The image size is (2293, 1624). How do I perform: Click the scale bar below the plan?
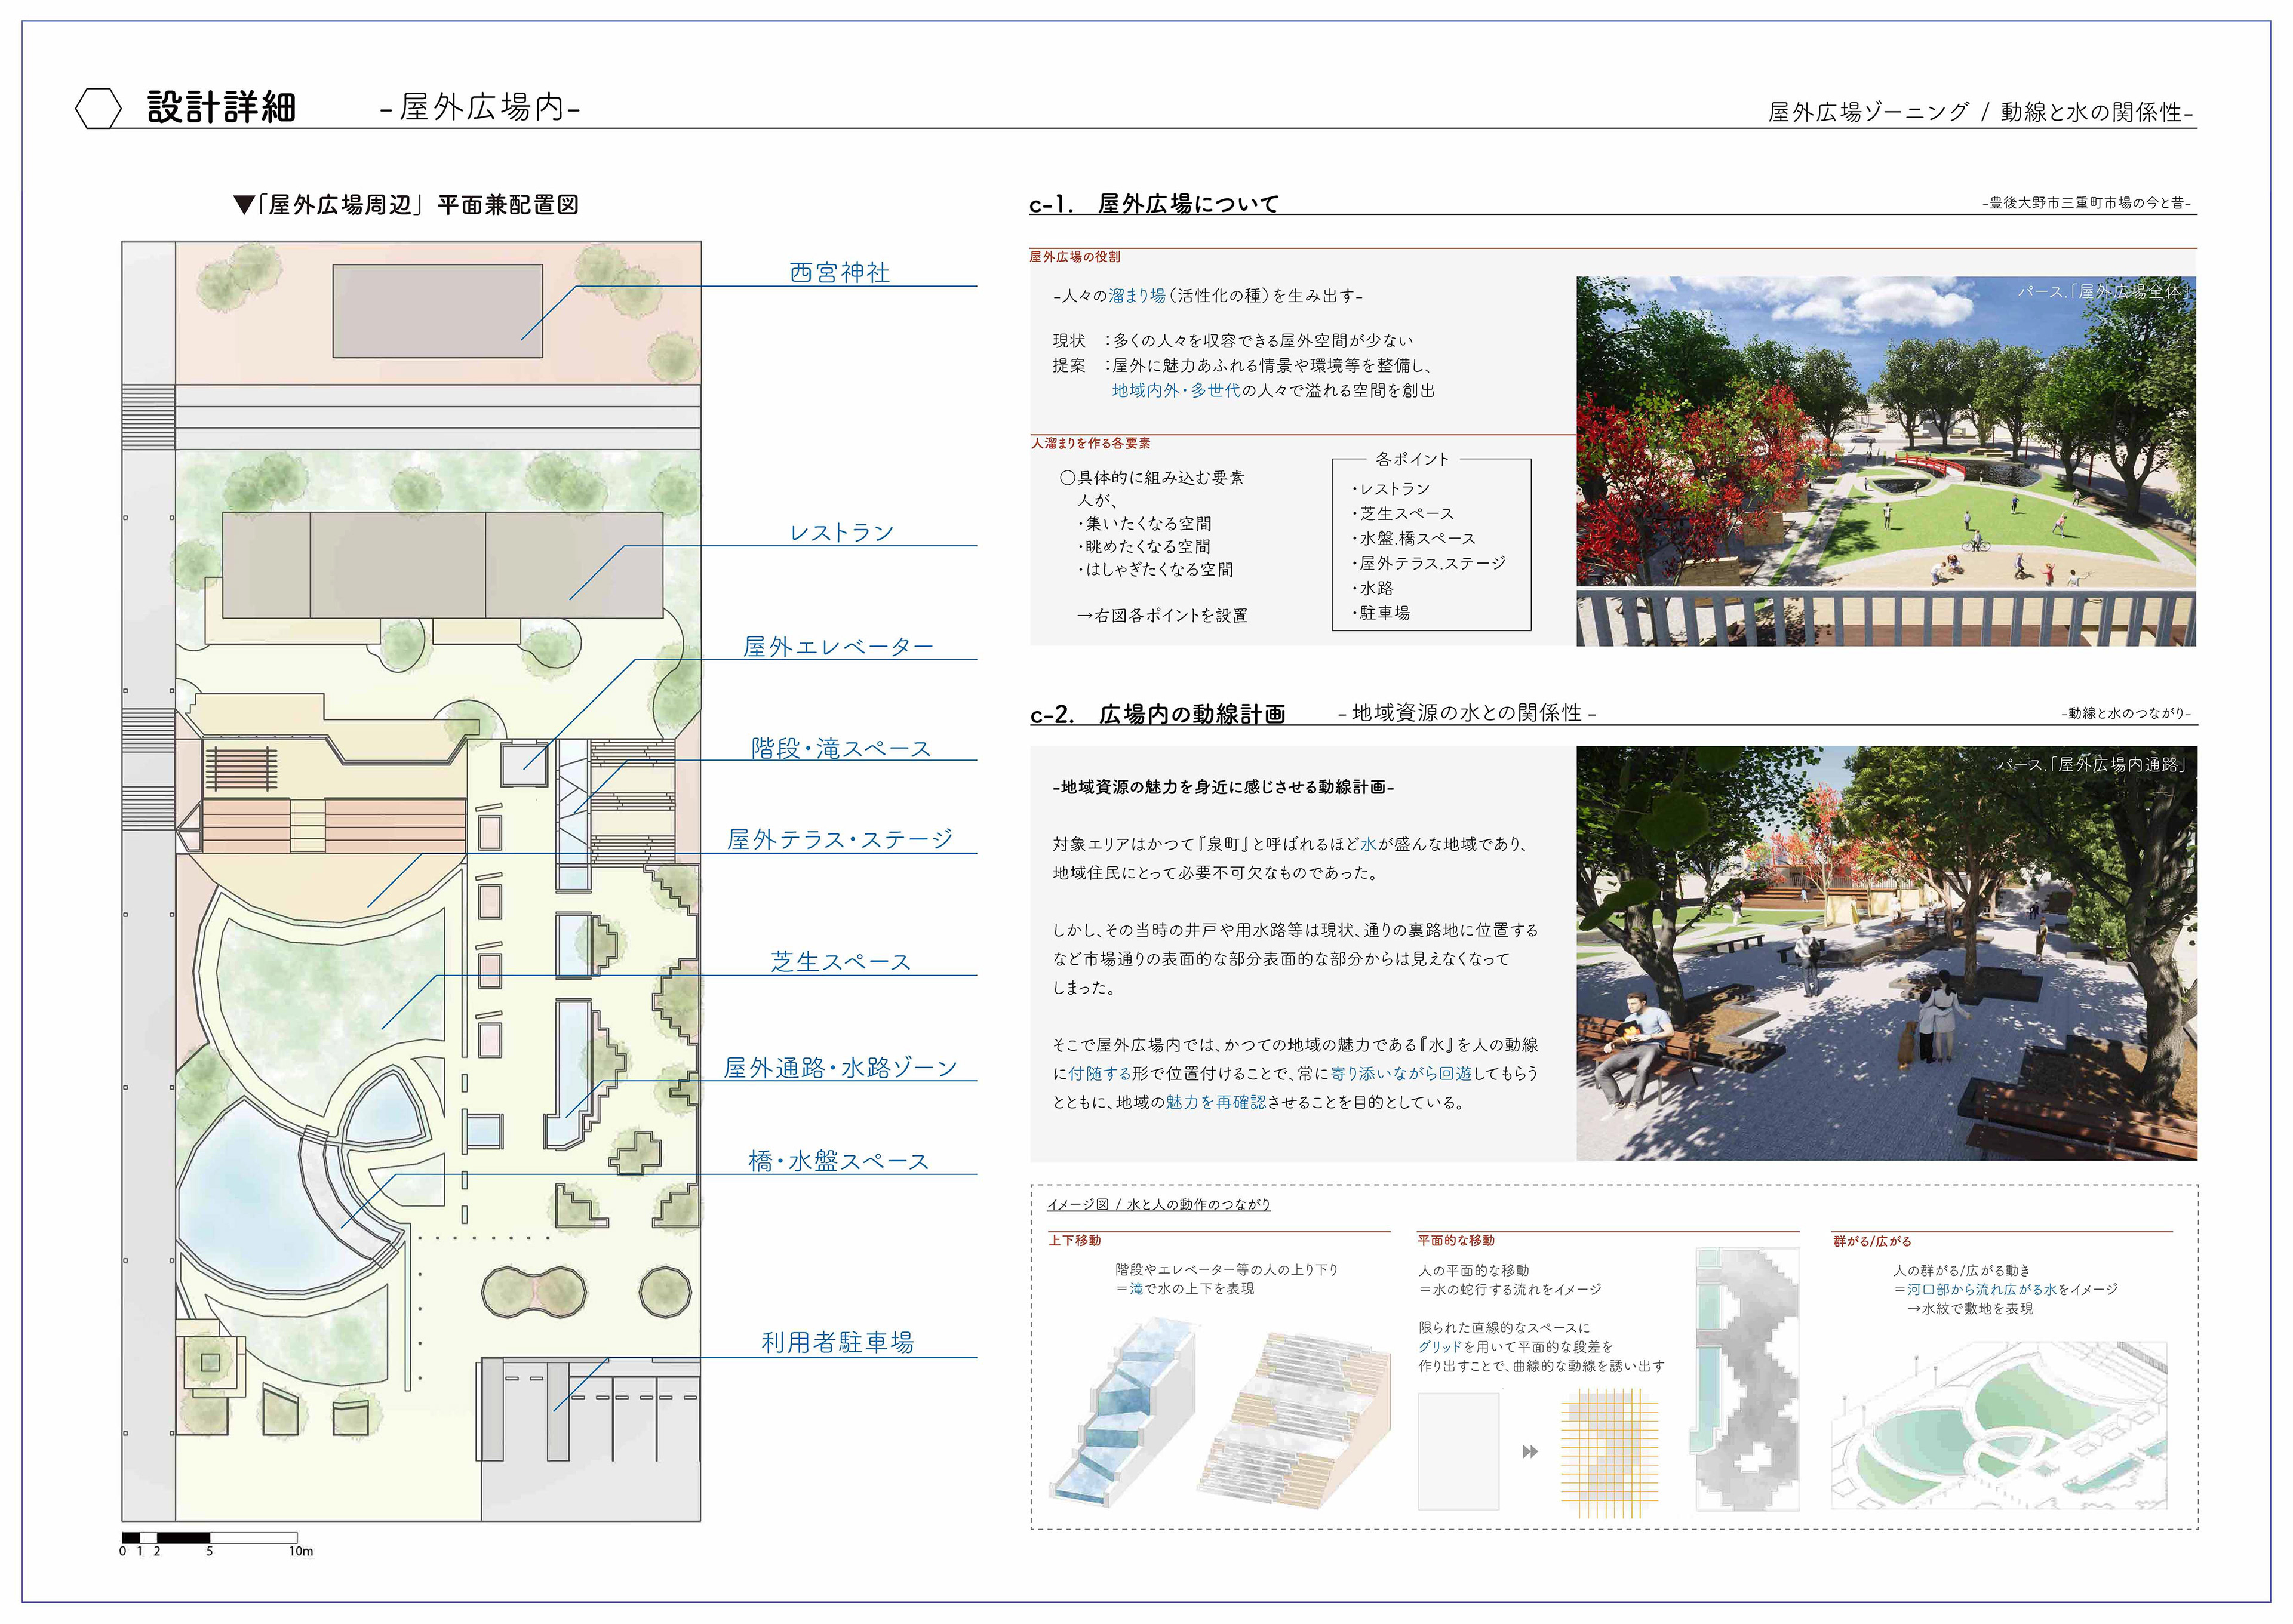click(210, 1537)
